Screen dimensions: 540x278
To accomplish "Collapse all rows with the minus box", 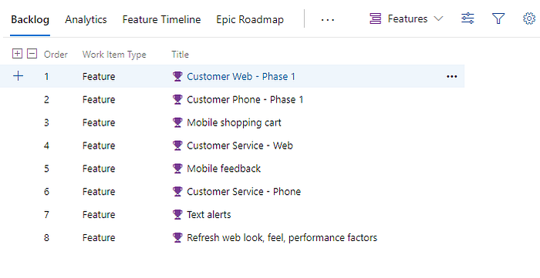I will 32,54.
